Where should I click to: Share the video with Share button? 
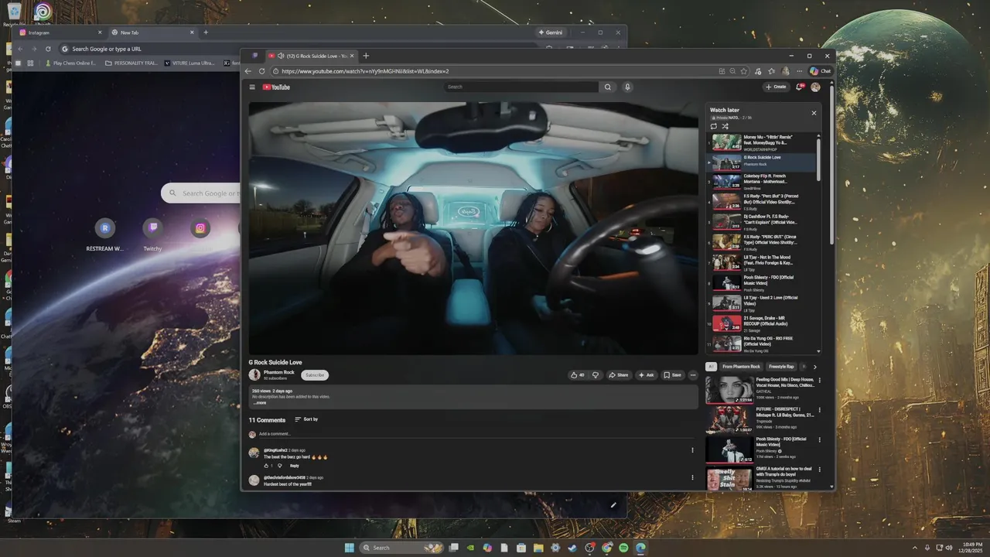point(618,374)
